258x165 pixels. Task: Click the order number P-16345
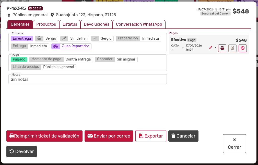[x=16, y=8]
